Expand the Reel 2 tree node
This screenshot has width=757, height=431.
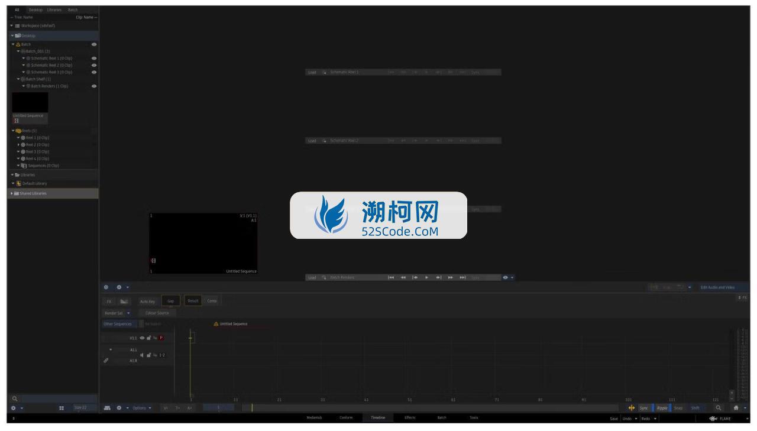point(18,144)
